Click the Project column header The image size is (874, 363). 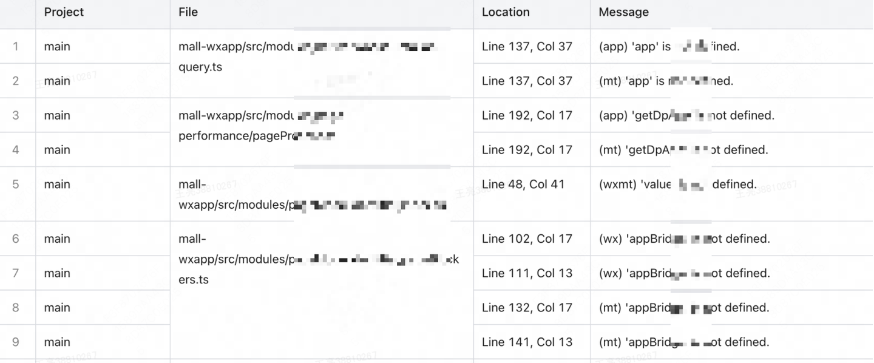64,12
